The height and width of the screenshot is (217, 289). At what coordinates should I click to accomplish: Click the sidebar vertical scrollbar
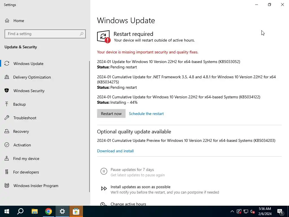click(x=89, y=126)
